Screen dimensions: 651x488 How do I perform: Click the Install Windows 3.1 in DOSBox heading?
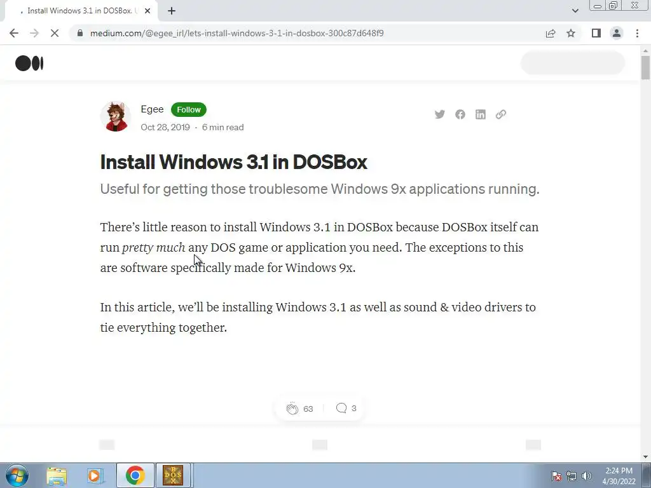coord(234,162)
